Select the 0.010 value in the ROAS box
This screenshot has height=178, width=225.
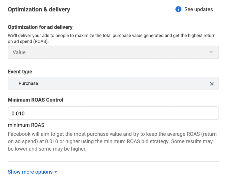[x=18, y=113]
